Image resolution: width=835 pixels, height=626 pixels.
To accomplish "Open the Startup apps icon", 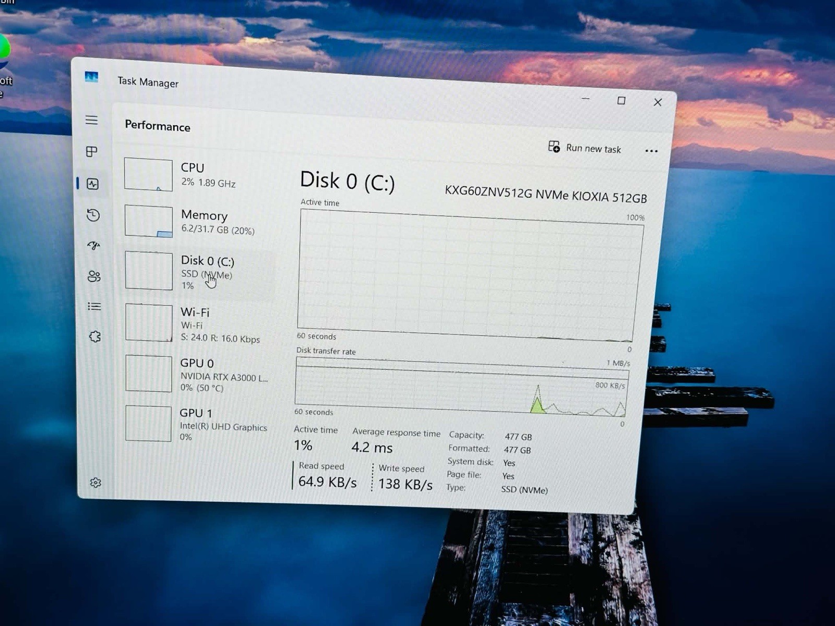I will click(x=93, y=245).
